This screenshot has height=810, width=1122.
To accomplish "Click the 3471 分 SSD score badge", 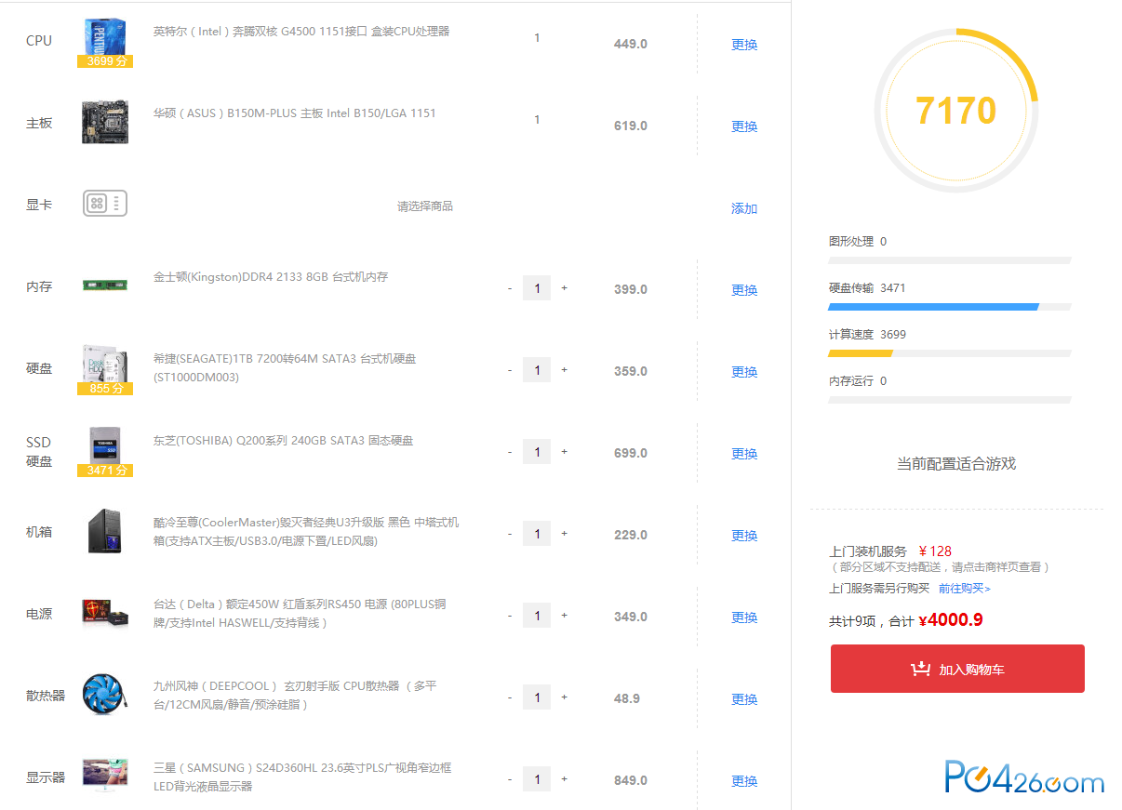I will tap(105, 471).
